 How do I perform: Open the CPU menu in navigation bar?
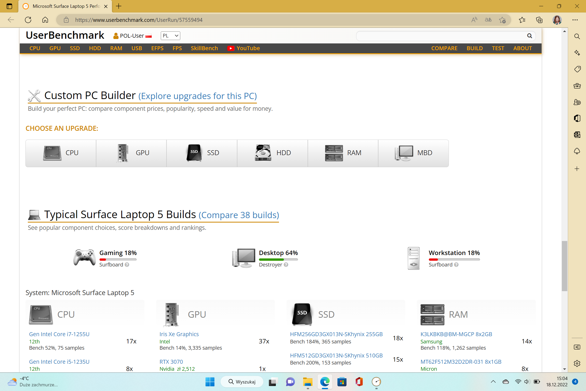tap(35, 48)
